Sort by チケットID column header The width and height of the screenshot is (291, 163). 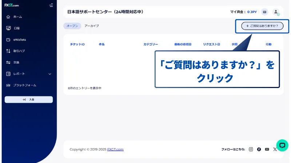[77, 44]
